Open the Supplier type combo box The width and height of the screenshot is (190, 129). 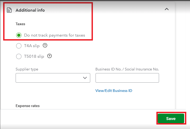pyautogui.click(x=49, y=78)
